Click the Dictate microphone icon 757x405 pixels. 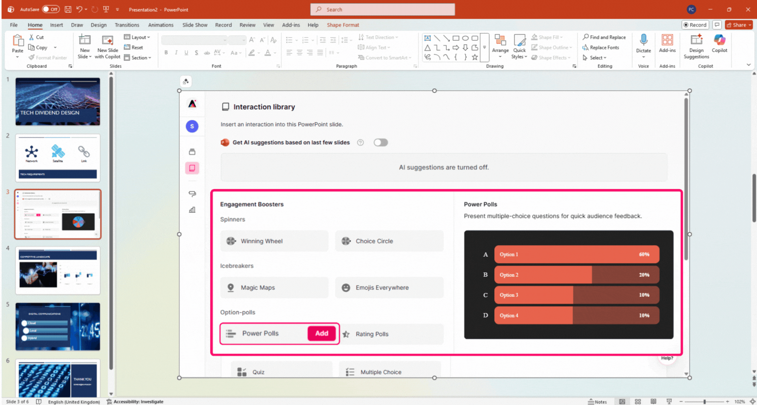(x=644, y=40)
